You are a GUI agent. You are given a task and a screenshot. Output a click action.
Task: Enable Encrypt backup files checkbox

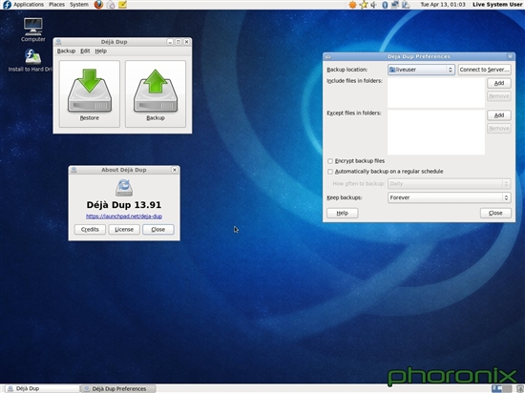[x=330, y=161]
